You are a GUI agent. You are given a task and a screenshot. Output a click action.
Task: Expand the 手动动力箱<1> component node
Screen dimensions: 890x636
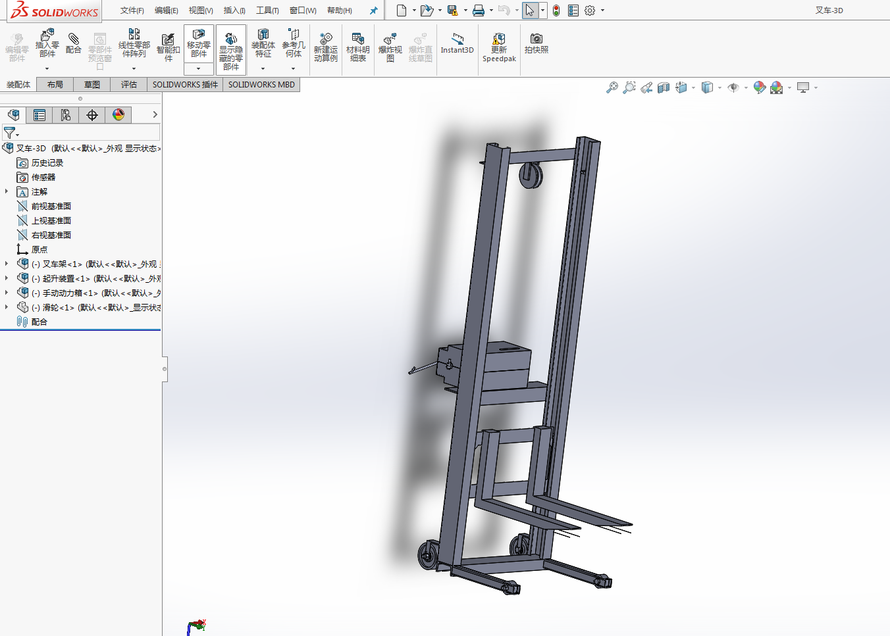click(x=7, y=293)
